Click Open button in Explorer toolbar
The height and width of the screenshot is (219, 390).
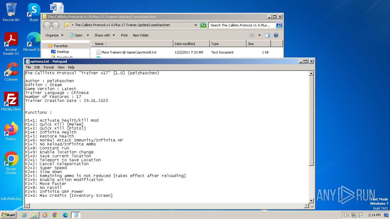click(76, 35)
